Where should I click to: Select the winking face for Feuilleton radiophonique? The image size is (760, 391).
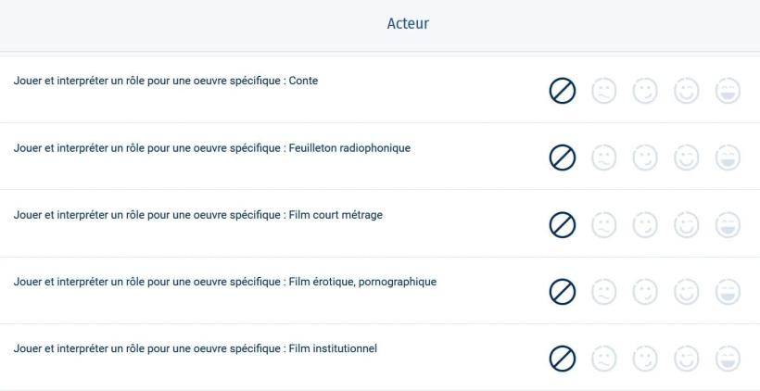coord(645,158)
